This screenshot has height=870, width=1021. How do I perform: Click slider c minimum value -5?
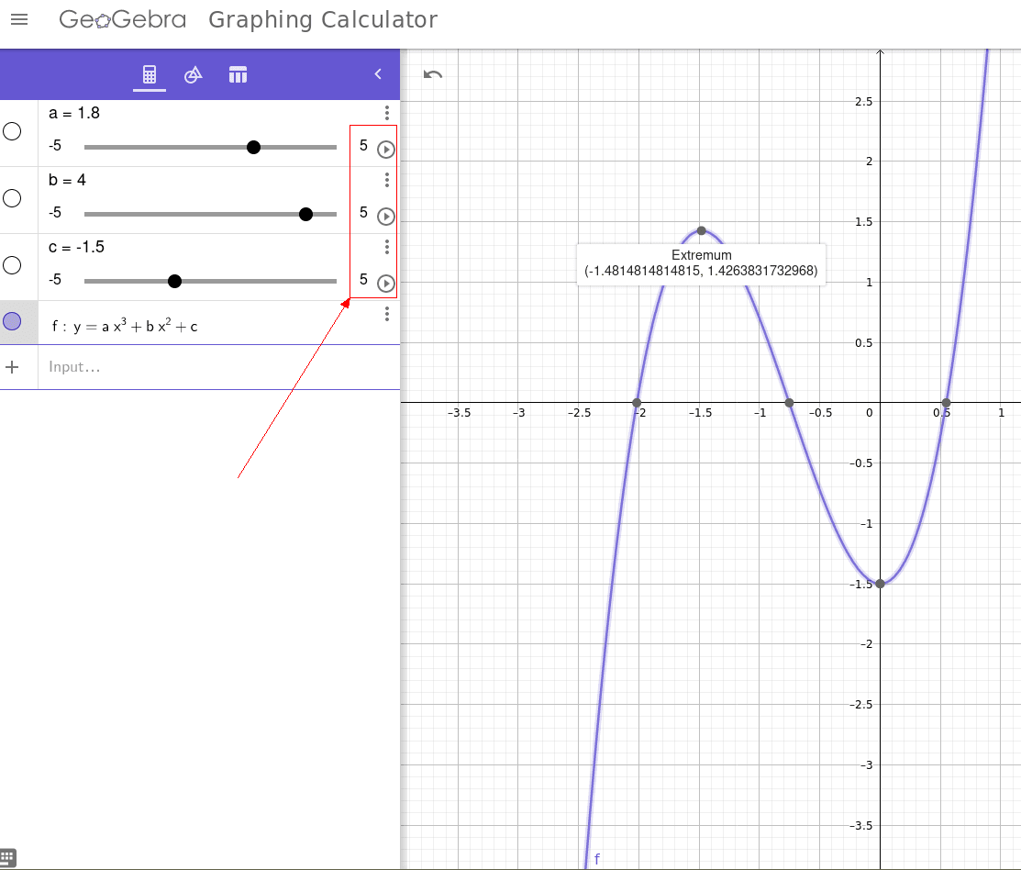(x=55, y=279)
